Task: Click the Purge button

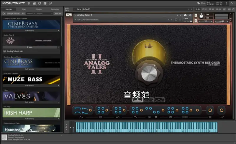Action: pyautogui.click(x=186, y=18)
